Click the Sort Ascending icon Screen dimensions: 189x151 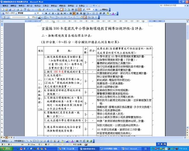pyautogui.click(x=89, y=17)
